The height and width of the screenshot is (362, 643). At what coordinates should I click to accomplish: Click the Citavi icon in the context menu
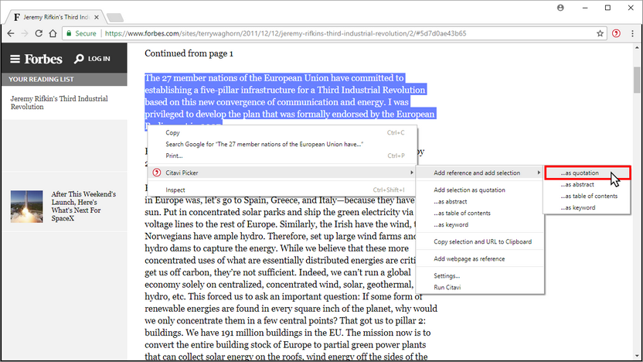(x=157, y=172)
